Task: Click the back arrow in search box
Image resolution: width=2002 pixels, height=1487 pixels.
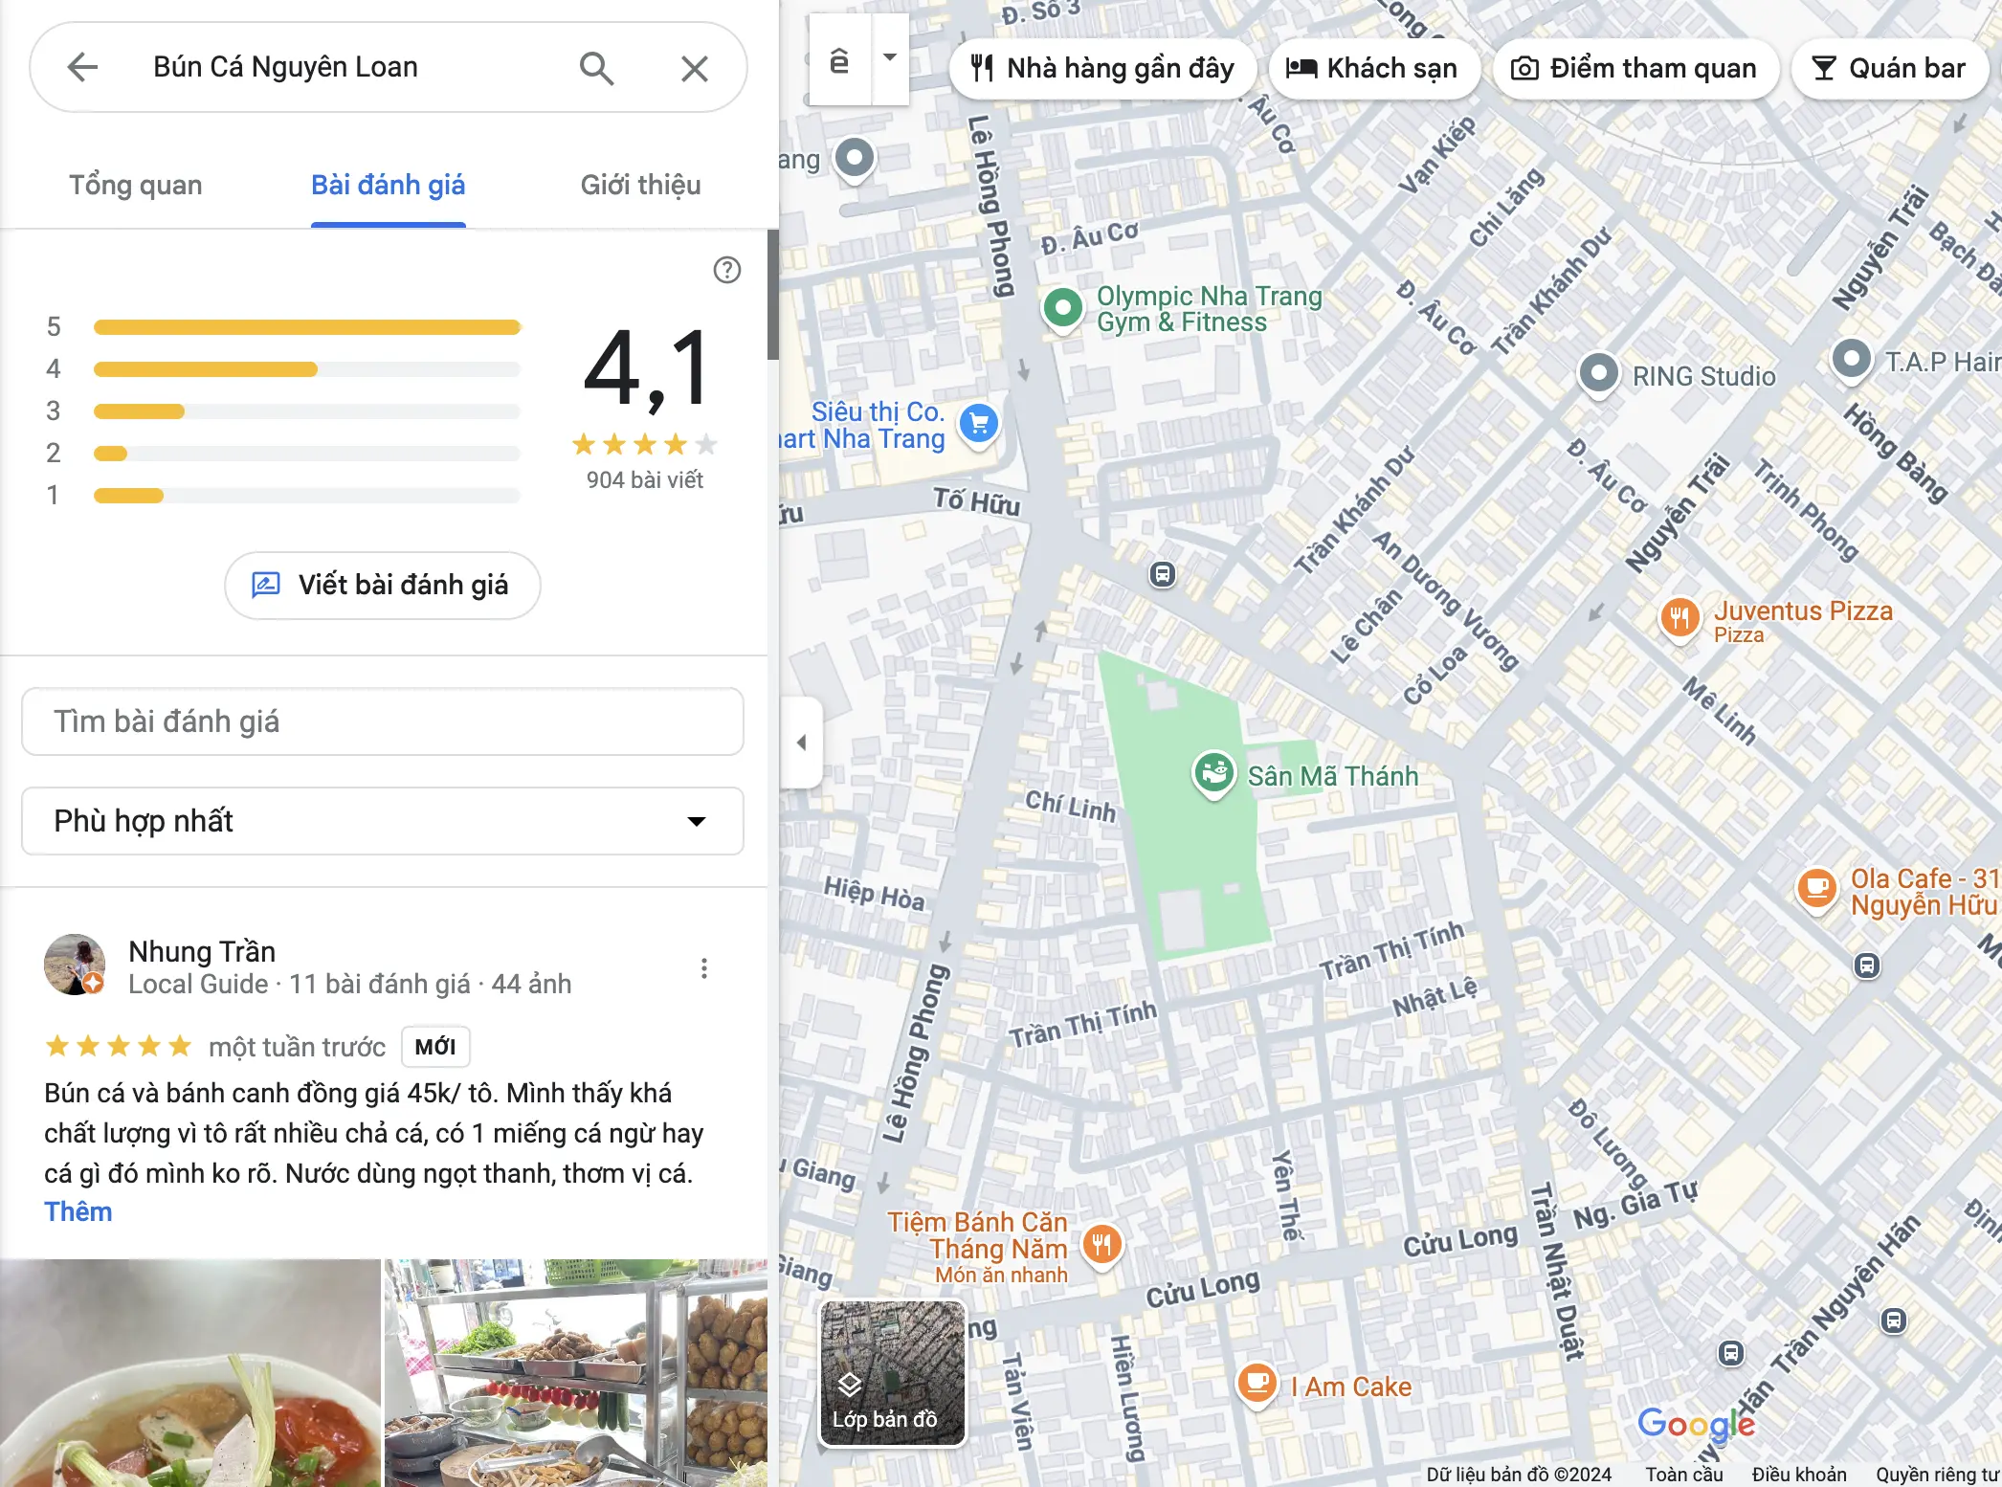Action: 83,67
